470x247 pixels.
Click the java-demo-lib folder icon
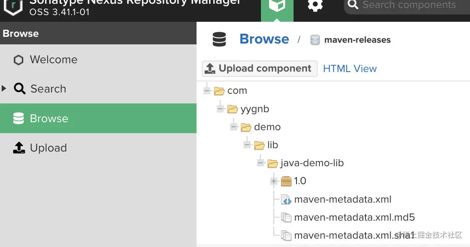273,163
